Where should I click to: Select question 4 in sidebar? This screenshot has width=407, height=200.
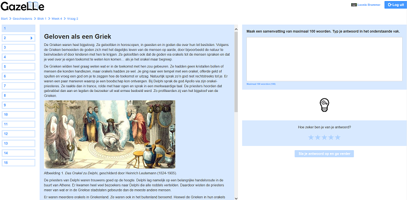click(18, 57)
